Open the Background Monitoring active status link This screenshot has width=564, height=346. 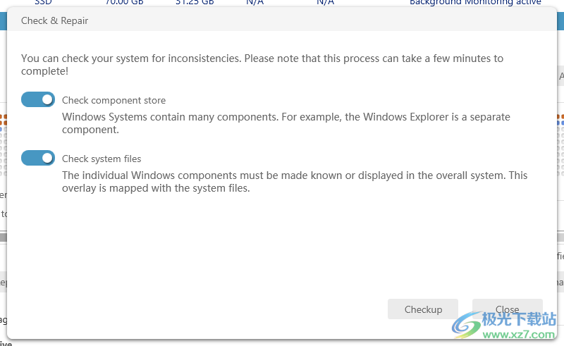[x=475, y=3]
